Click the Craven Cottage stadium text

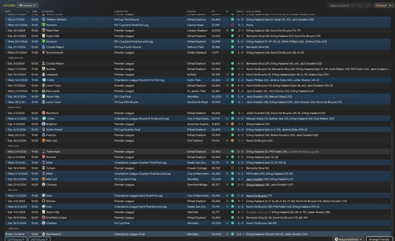[197, 168]
